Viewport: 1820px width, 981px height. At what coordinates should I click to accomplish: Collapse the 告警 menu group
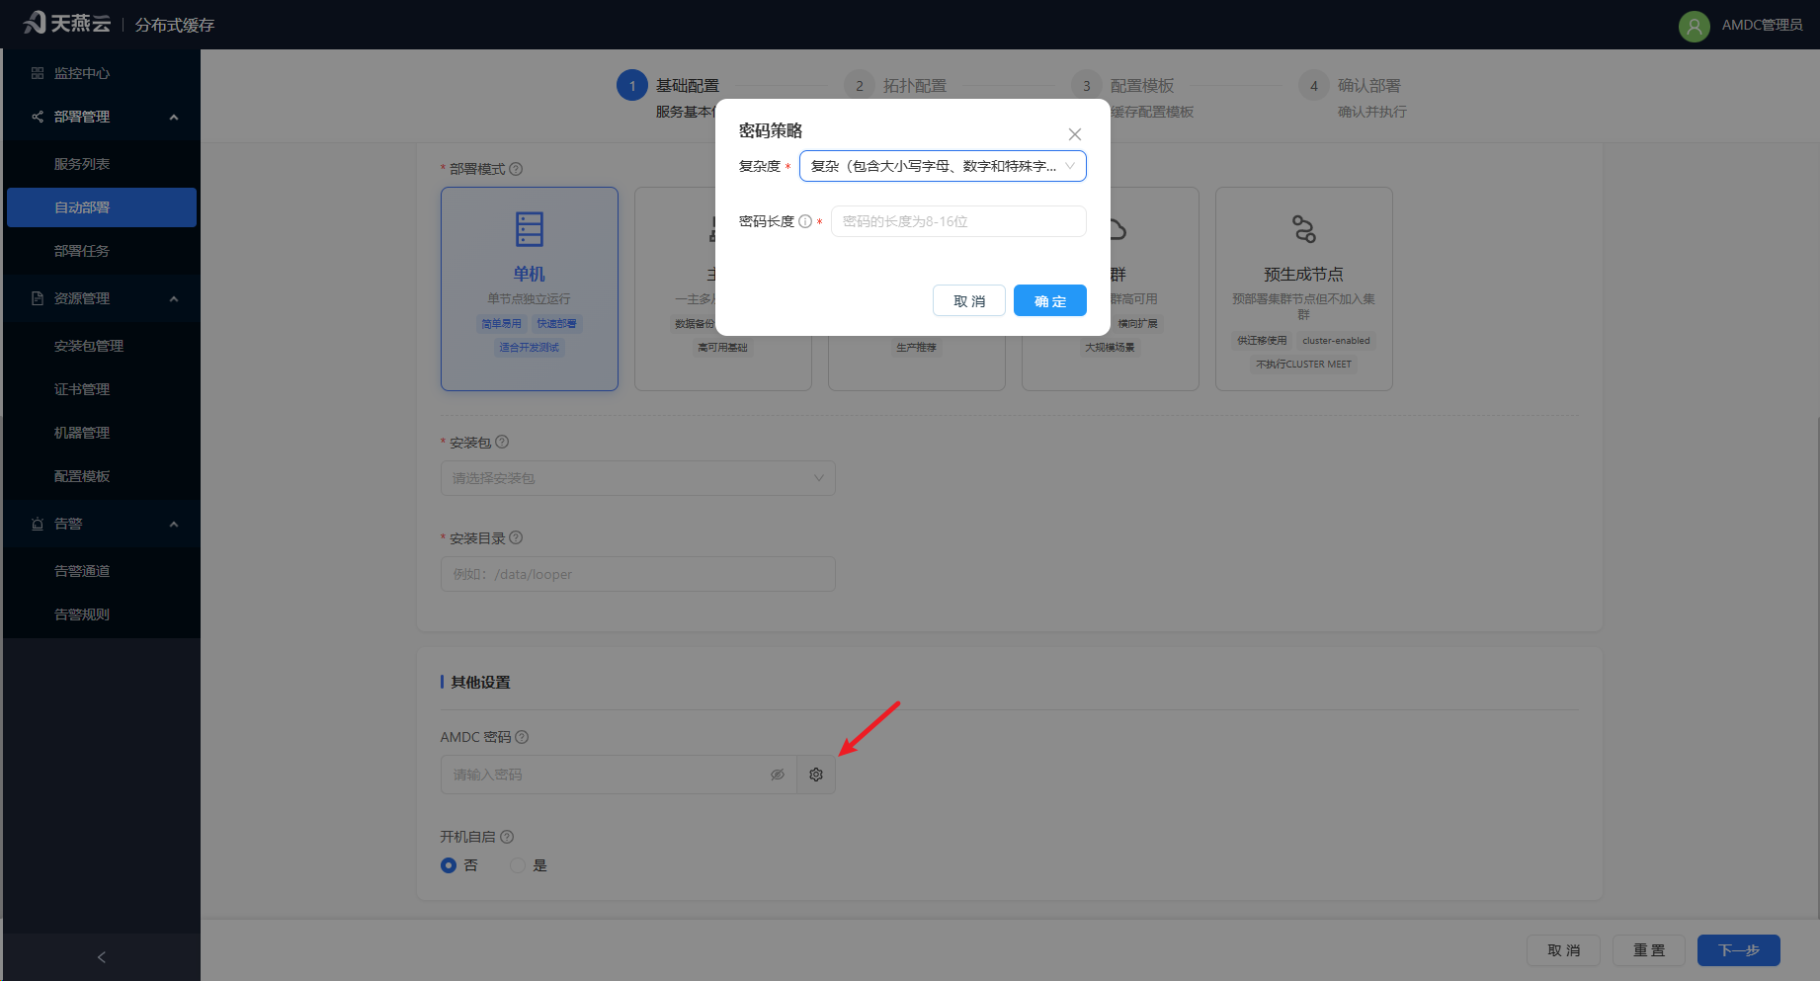tap(174, 524)
